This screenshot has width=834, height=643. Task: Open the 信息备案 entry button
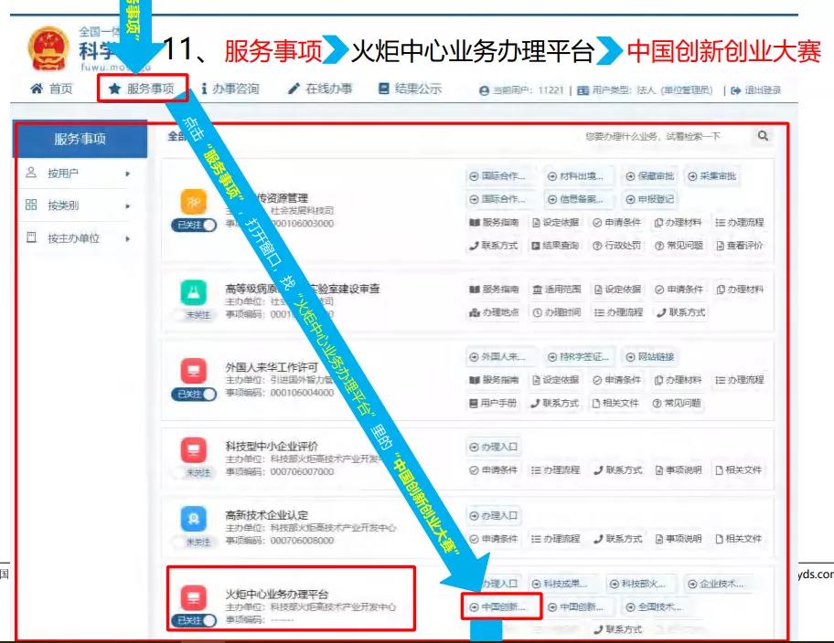pyautogui.click(x=577, y=199)
